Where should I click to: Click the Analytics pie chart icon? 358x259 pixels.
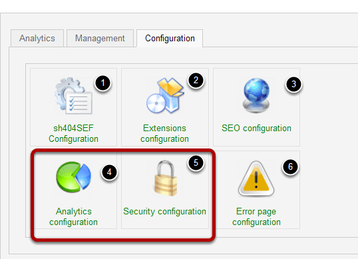(x=73, y=177)
